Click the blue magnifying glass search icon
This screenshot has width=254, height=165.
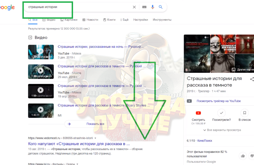tap(161, 7)
